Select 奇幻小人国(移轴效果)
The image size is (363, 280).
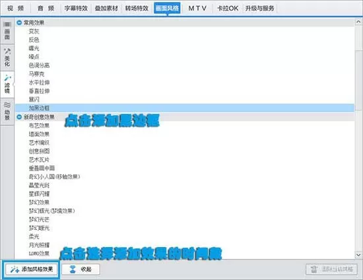tap(54, 177)
